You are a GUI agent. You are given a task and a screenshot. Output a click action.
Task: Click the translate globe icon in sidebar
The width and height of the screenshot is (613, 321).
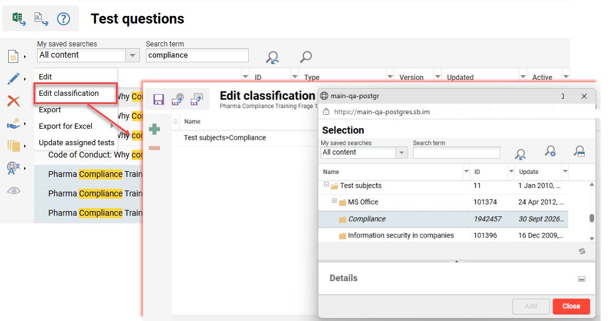[14, 168]
